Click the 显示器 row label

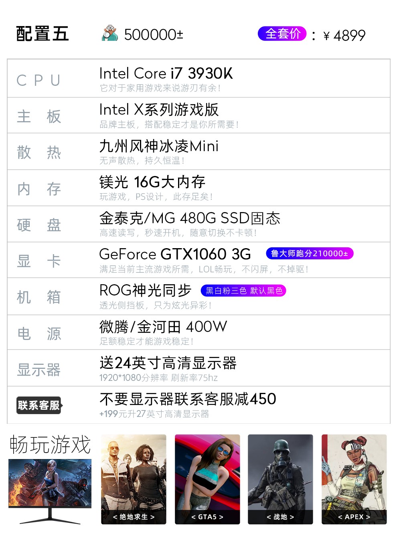point(39,370)
